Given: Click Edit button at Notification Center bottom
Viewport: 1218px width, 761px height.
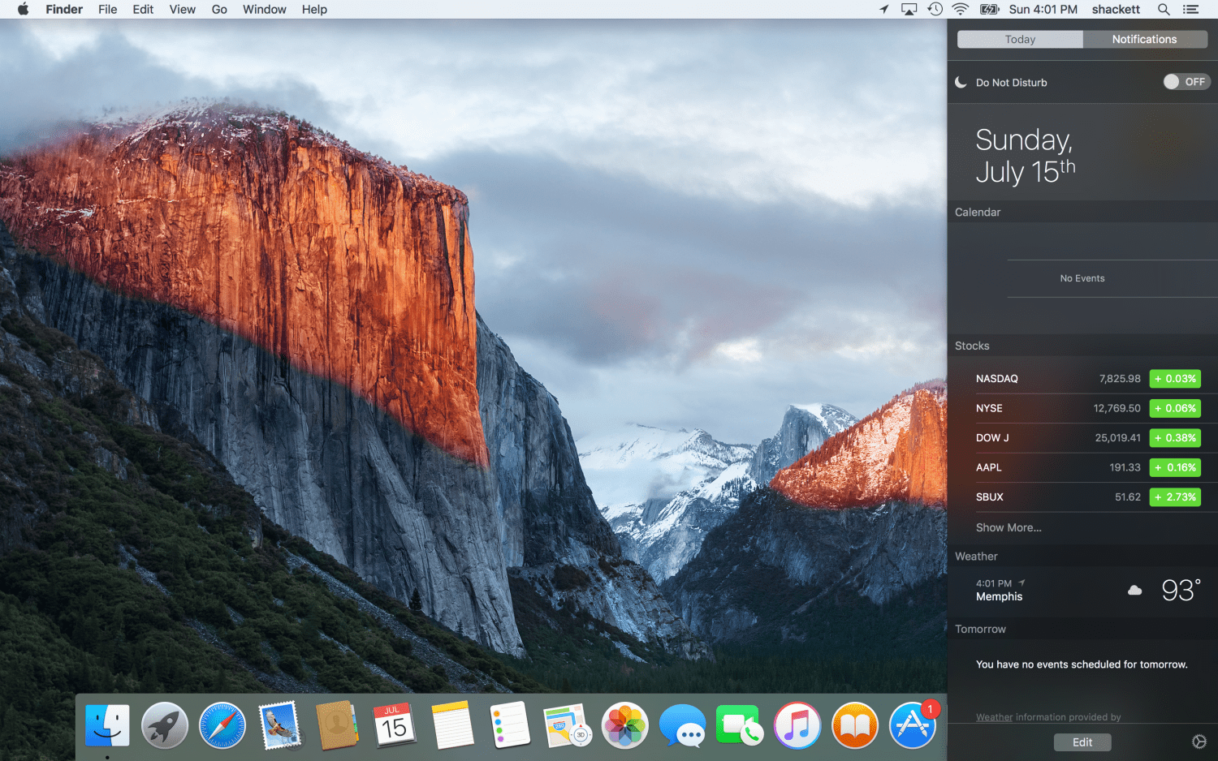Looking at the screenshot, I should pos(1082,742).
